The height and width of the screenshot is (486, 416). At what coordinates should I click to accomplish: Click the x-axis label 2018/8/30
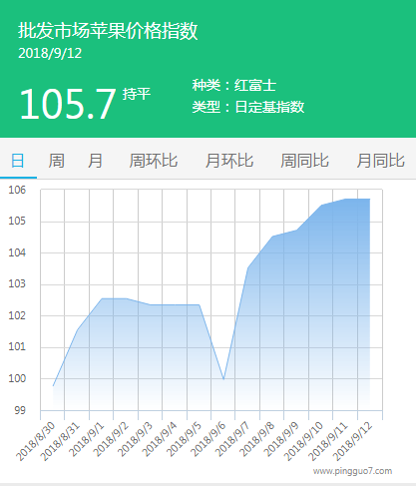coord(36,441)
